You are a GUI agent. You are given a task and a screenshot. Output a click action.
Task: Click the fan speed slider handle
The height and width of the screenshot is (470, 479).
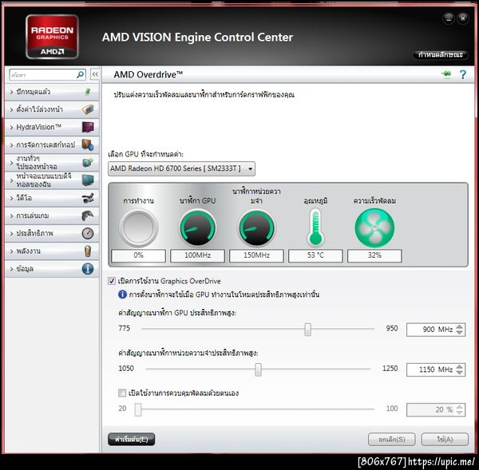pyautogui.click(x=138, y=409)
